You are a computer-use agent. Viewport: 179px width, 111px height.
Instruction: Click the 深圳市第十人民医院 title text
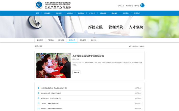coord(58,7)
